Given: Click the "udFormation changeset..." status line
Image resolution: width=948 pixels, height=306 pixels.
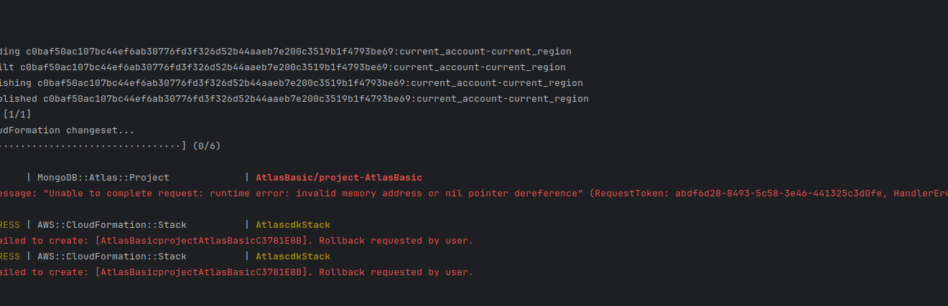Looking at the screenshot, I should click(68, 130).
